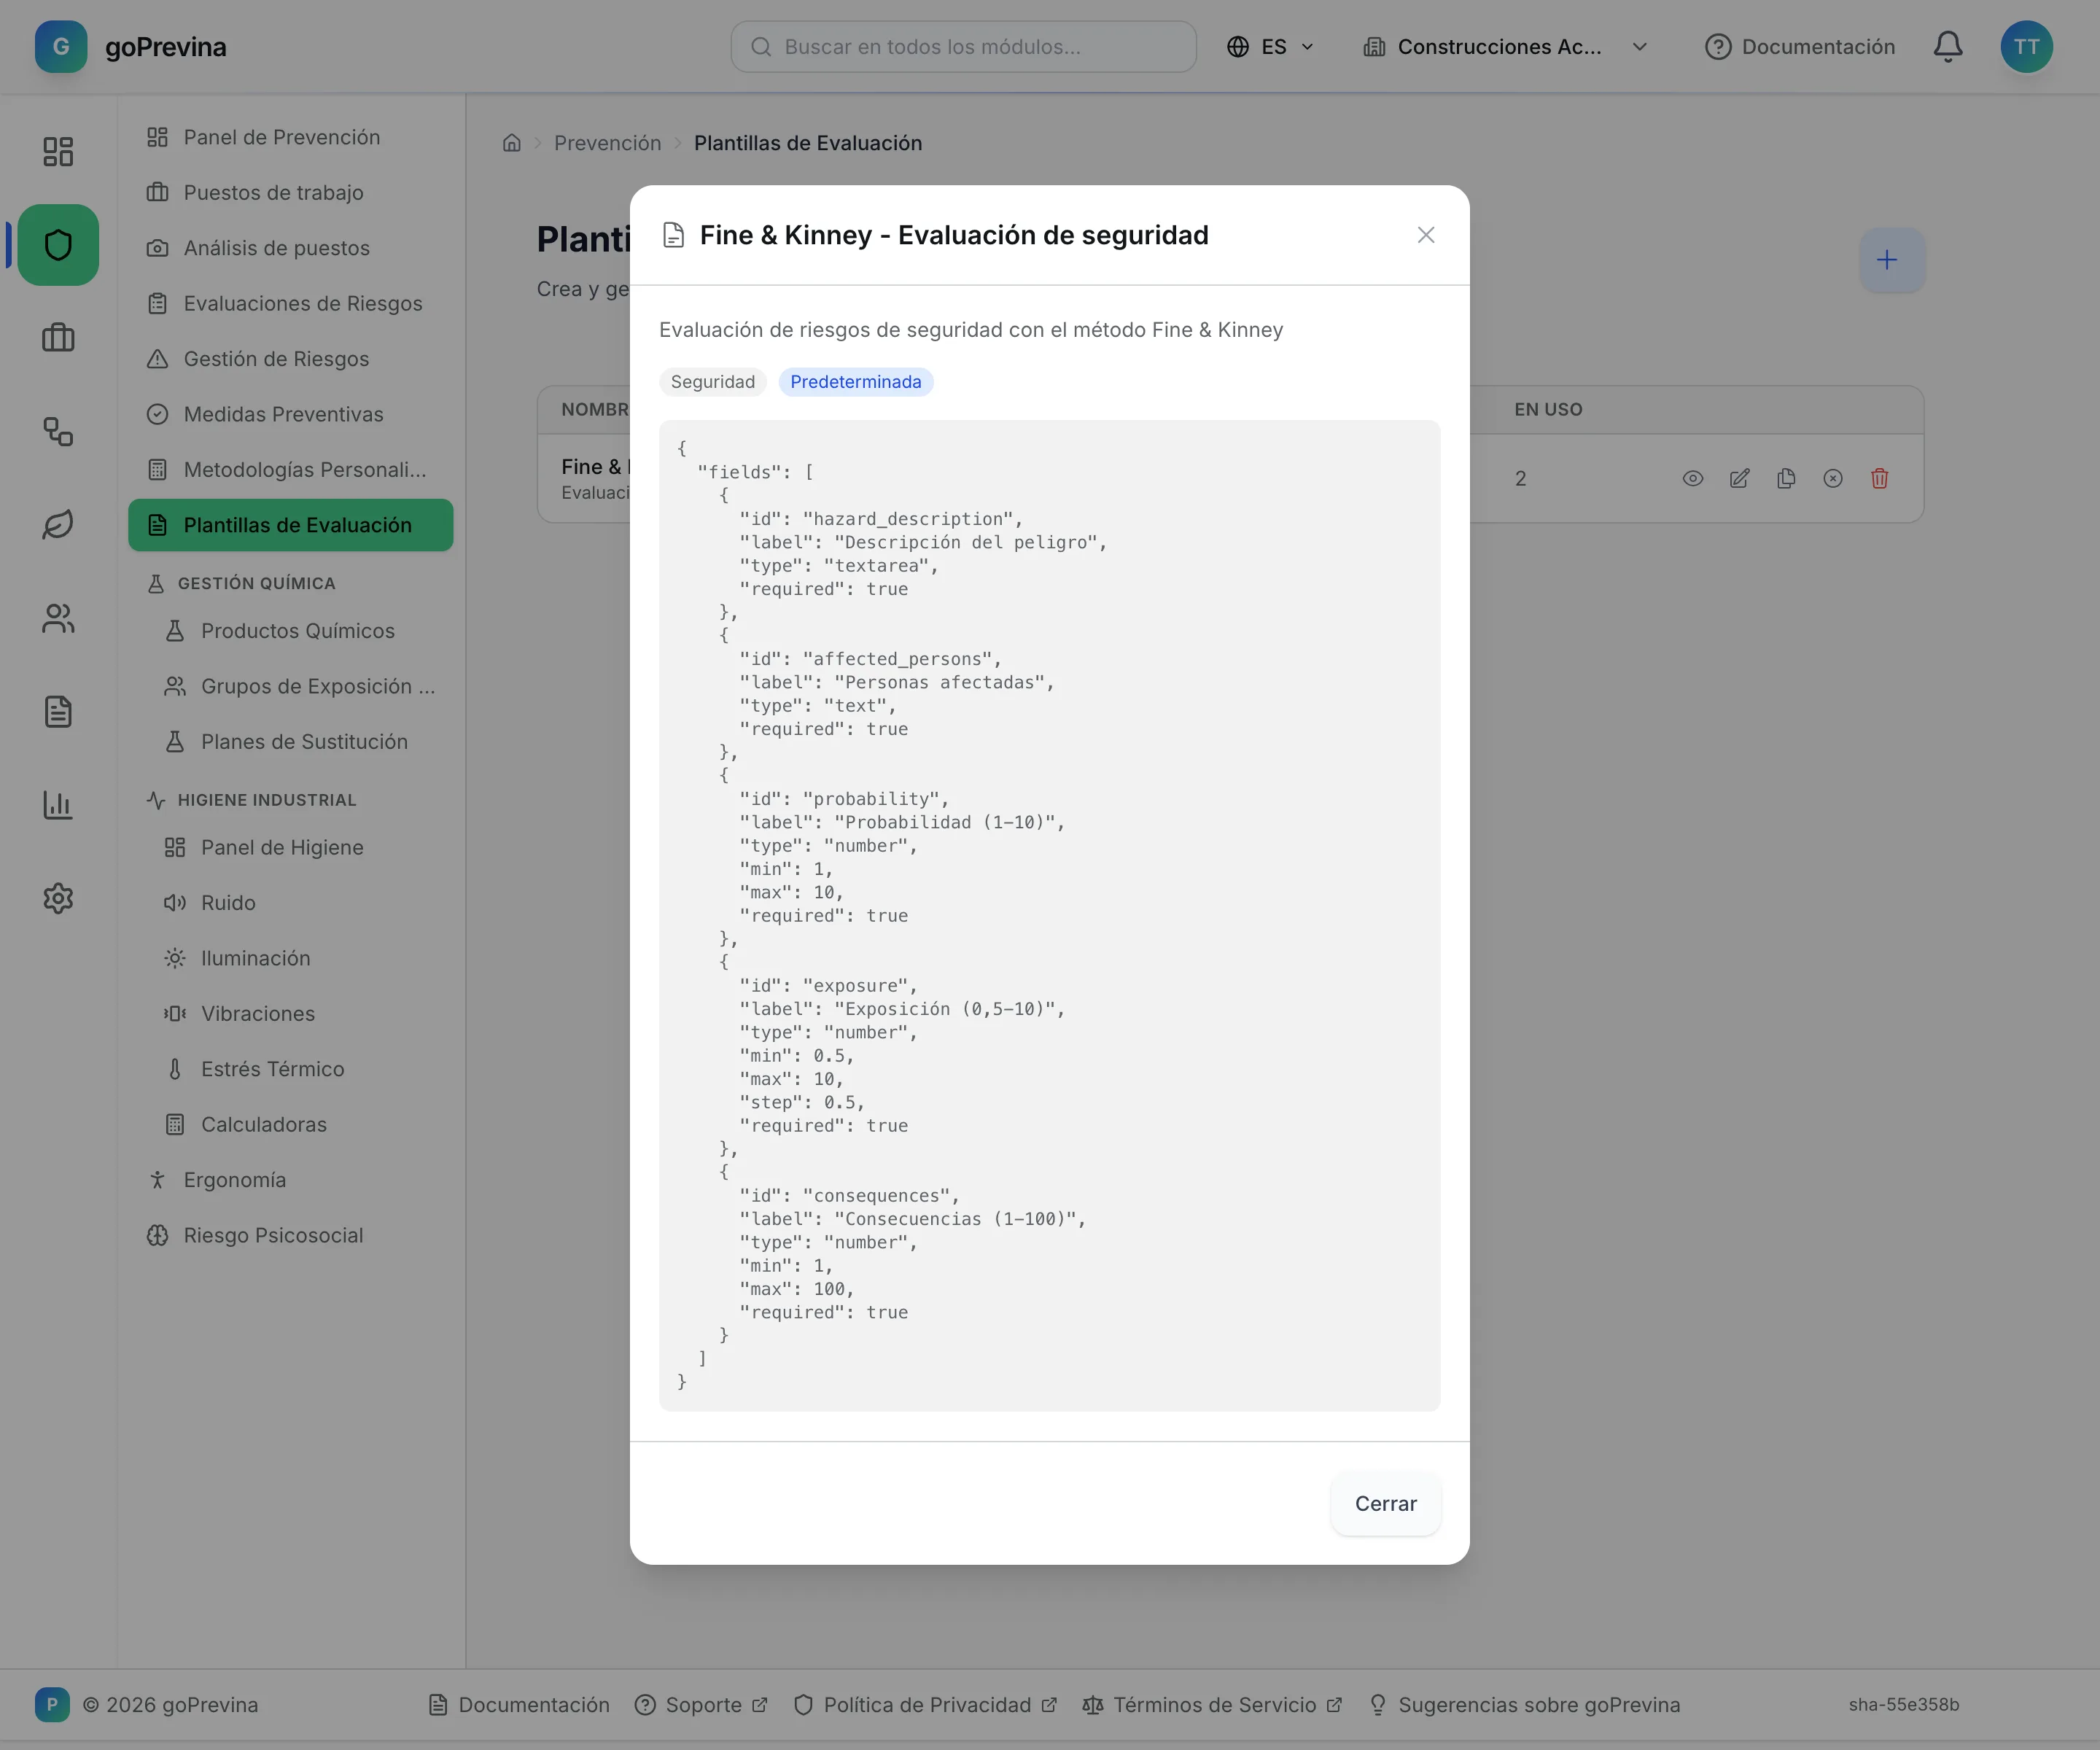Expand the ES language dropdown
The width and height of the screenshot is (2100, 1750).
1270,47
